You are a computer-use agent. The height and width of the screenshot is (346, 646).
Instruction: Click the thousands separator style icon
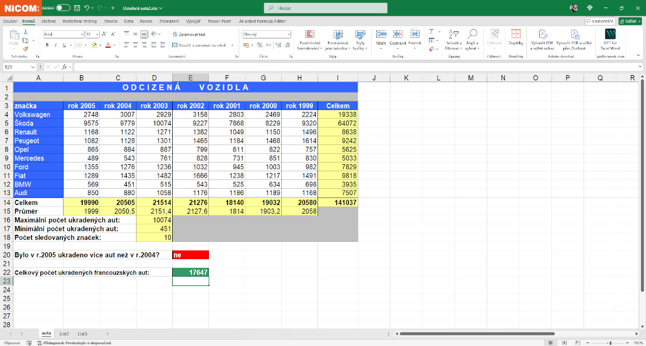click(x=268, y=45)
